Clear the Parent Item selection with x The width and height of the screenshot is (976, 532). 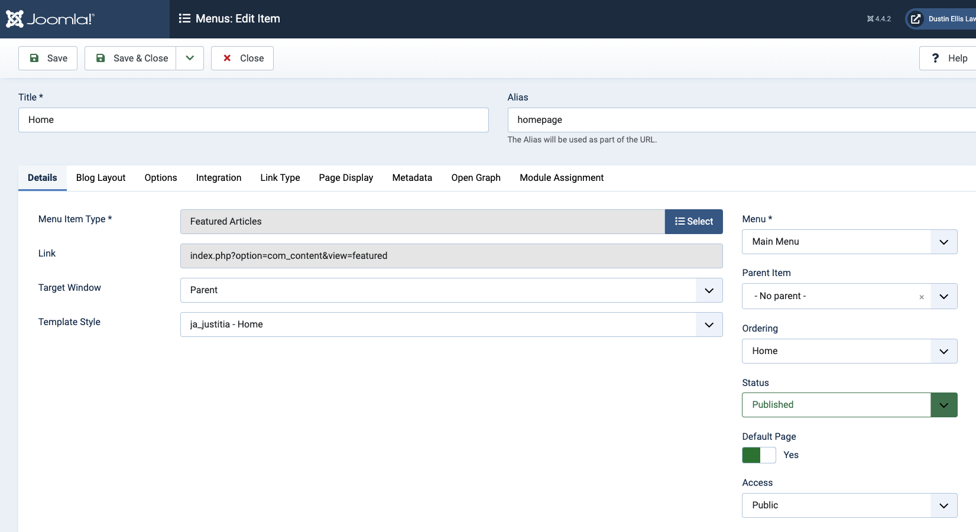click(921, 297)
